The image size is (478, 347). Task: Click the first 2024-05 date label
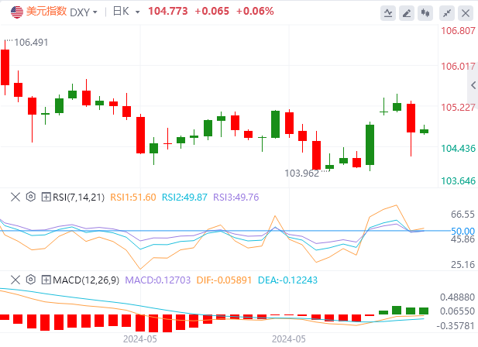[x=140, y=339]
